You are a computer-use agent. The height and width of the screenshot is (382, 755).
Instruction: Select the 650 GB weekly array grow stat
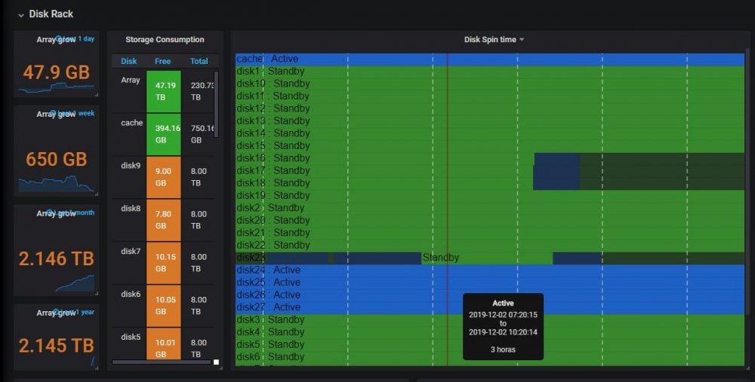57,159
